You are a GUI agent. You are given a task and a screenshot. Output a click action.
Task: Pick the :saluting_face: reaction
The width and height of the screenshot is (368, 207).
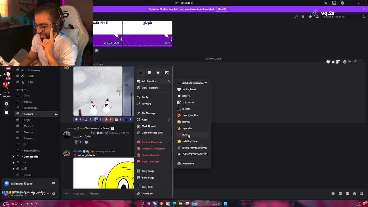point(193,141)
